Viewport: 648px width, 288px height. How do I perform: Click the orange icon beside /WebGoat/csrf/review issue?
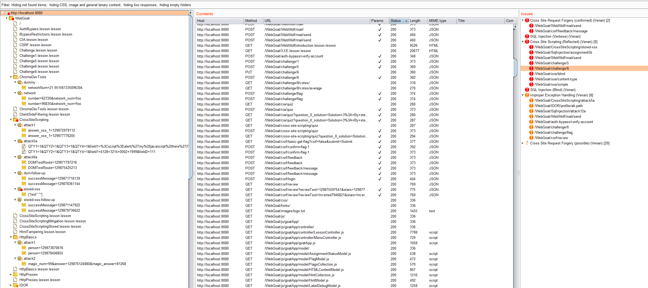pos(531,138)
